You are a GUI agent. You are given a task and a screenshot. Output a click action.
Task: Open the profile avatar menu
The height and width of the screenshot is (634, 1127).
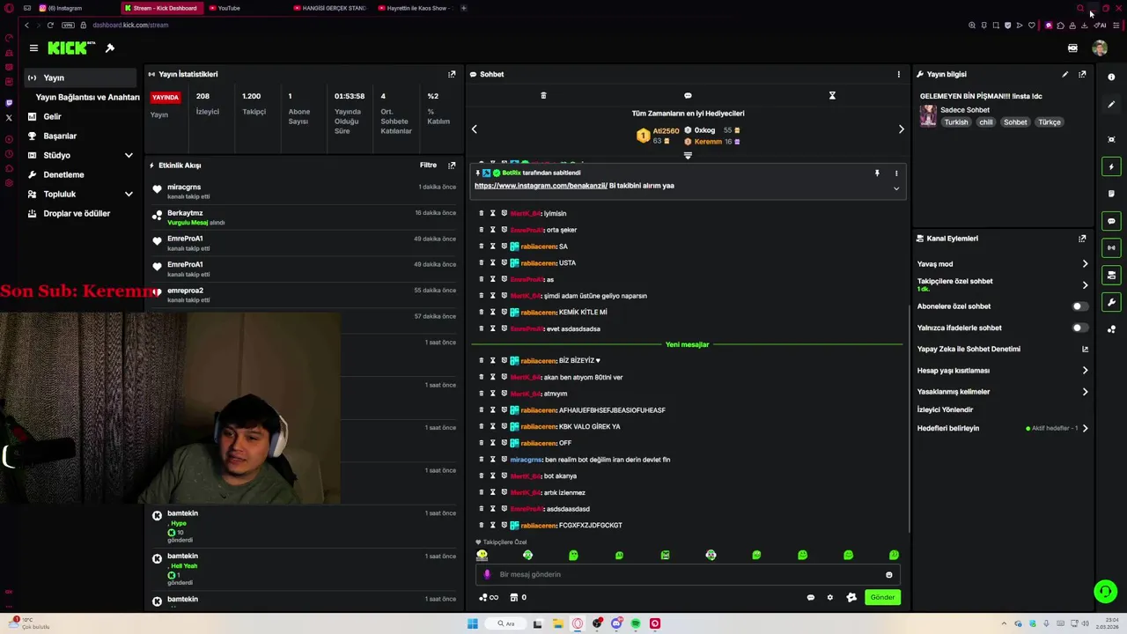[1100, 48]
